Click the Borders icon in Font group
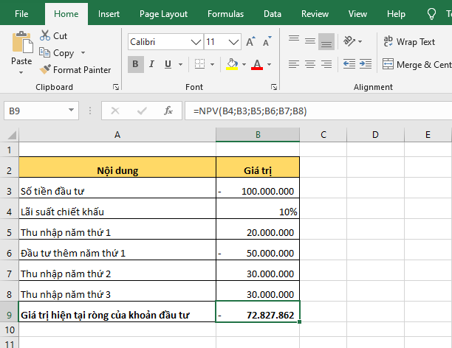 pyautogui.click(x=201, y=65)
